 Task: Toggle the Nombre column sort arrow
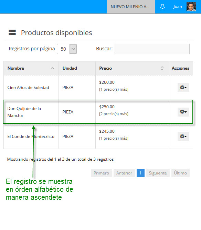53,68
